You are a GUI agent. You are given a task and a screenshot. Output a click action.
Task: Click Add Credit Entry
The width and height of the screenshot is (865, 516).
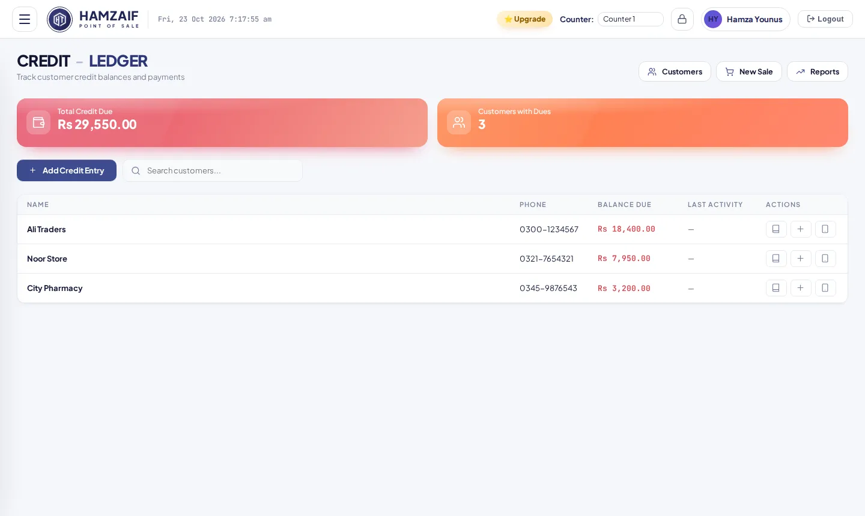(x=67, y=170)
